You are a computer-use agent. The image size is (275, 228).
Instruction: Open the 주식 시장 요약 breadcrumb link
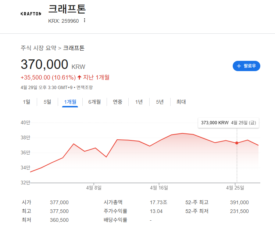pyautogui.click(x=39, y=48)
